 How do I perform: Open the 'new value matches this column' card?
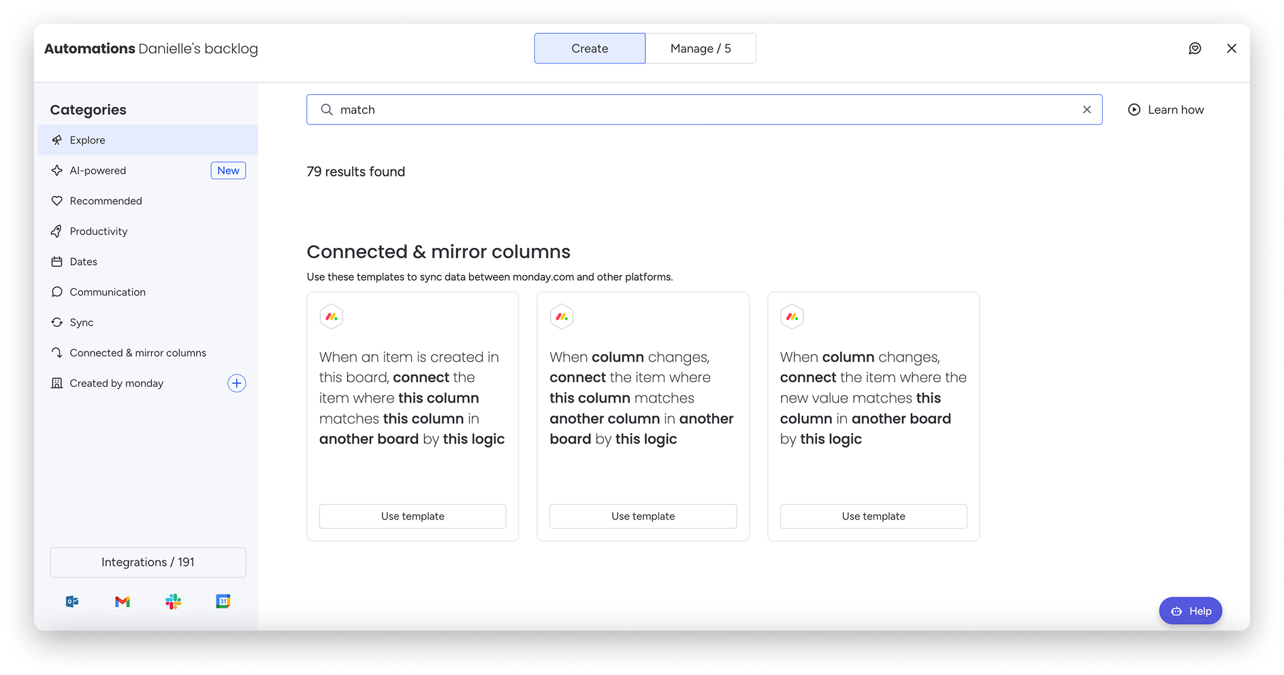tap(873, 417)
